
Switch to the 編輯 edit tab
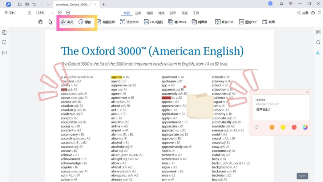pyautogui.click(x=150, y=13)
